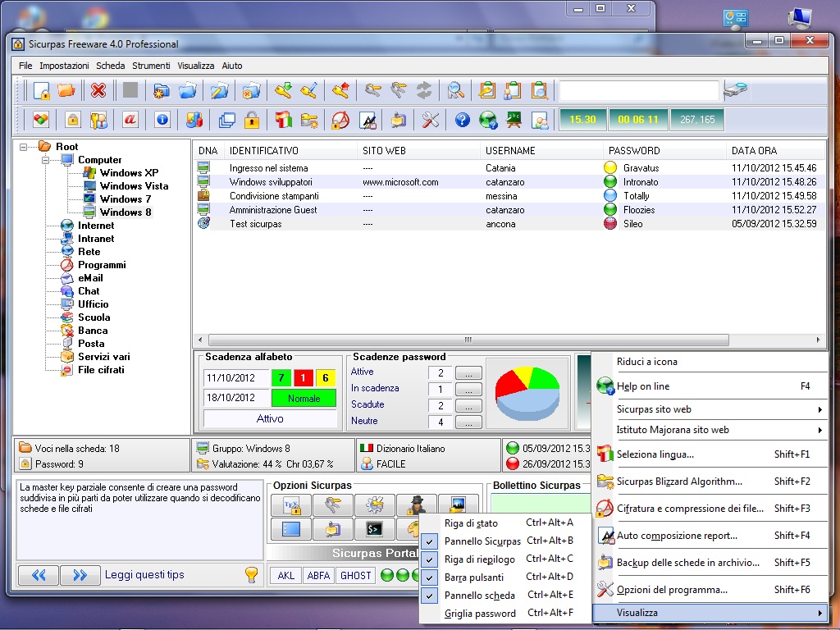Select the Banca tree item
The width and height of the screenshot is (840, 630).
coord(93,331)
